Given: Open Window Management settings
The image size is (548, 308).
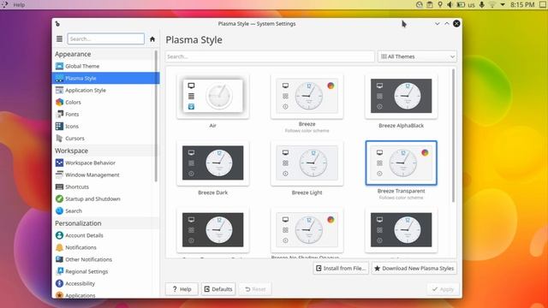Looking at the screenshot, I should [104, 175].
